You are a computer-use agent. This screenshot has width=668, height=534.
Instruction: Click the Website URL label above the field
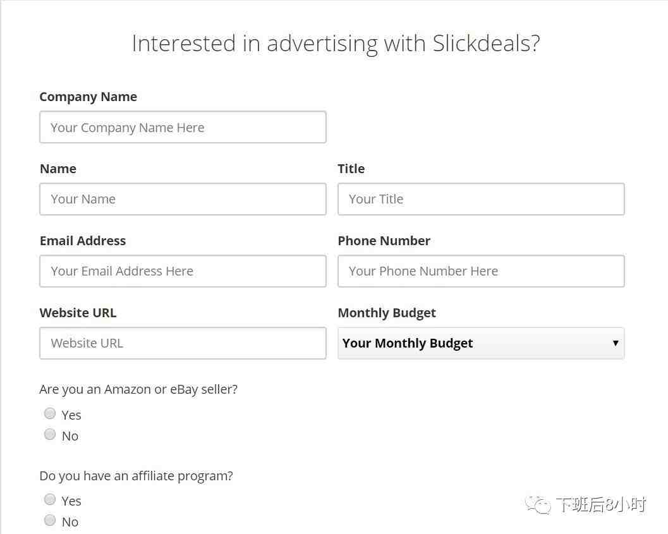78,313
